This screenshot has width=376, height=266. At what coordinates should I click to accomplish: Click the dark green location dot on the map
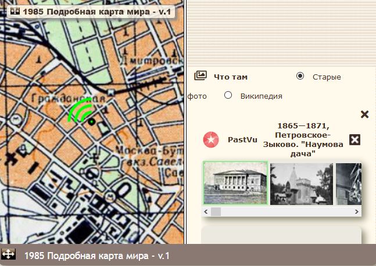92,121
